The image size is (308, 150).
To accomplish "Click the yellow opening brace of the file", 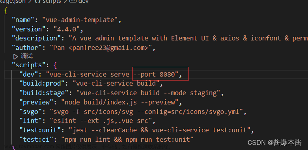I will (6, 11).
